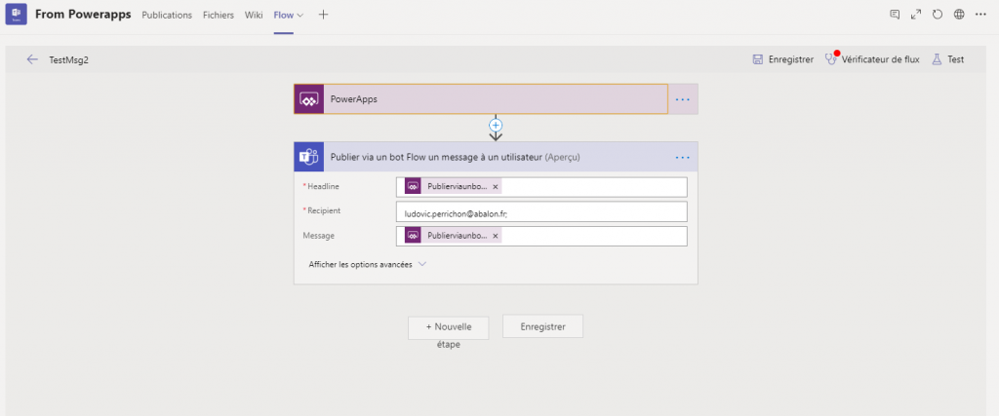Go back using the left arrow
The height and width of the screenshot is (416, 999).
[32, 59]
